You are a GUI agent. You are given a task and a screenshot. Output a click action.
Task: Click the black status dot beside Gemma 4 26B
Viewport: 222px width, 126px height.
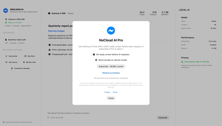coord(49,13)
